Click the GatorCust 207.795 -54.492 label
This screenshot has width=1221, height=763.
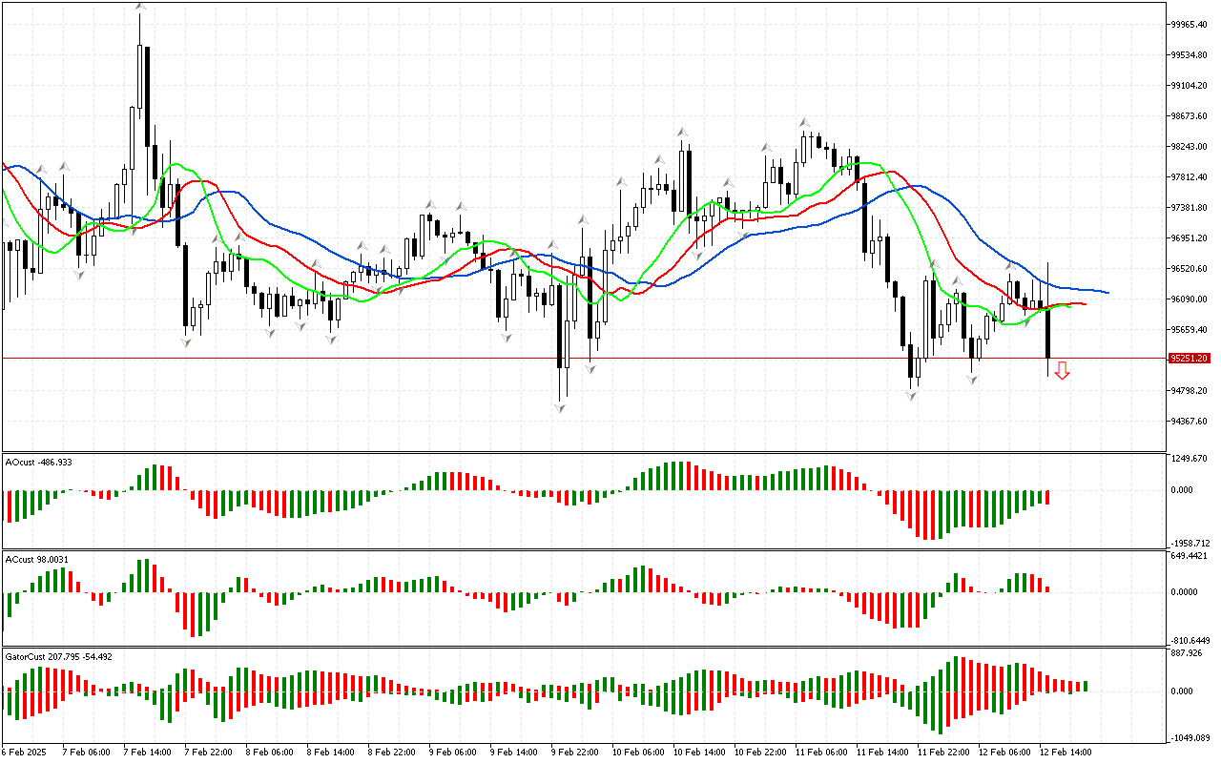58,656
